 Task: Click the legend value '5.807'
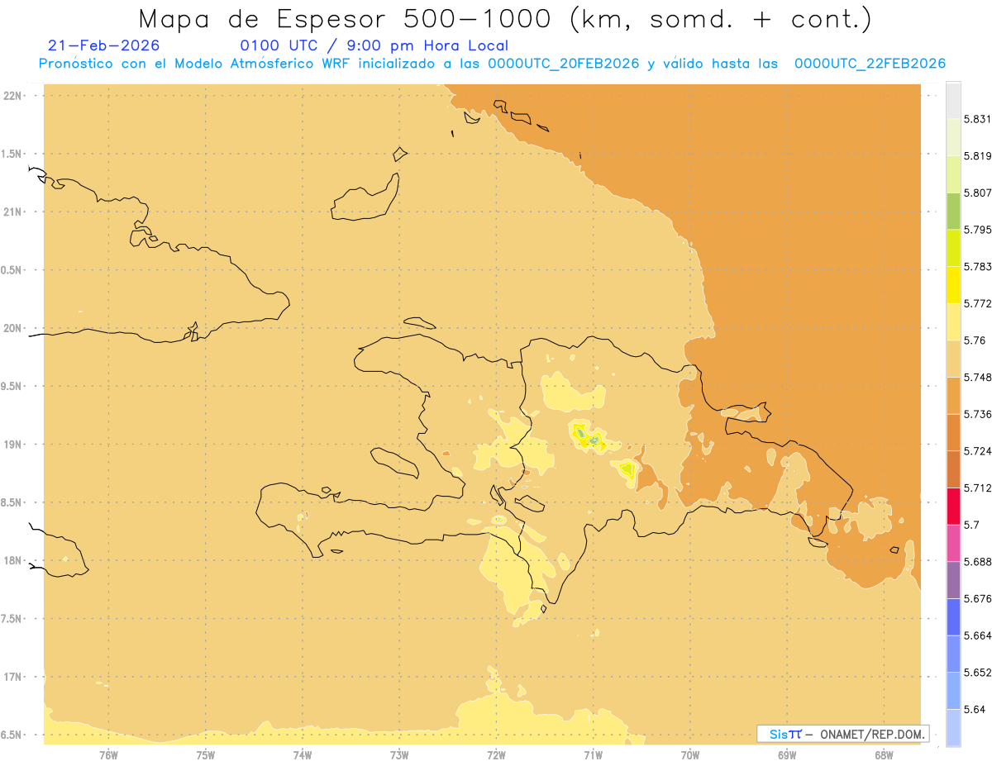click(977, 193)
